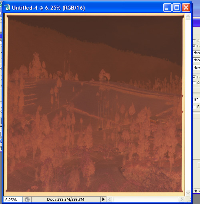Viewport: 200px width, 204px height.
Task: Click the document icon in Untitled-4 title bar
Action: tap(7, 8)
